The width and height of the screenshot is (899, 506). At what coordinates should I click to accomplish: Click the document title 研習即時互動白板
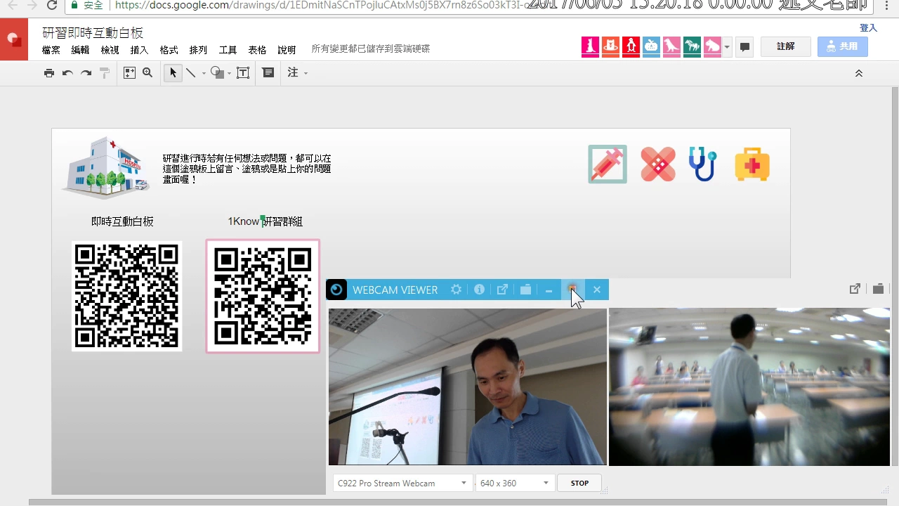point(93,33)
